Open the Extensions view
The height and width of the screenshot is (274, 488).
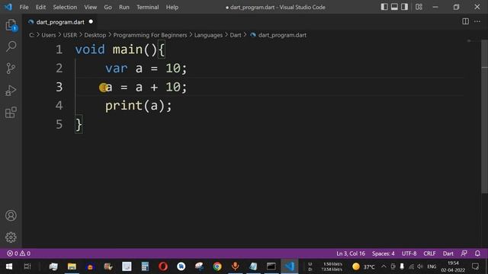[11, 112]
